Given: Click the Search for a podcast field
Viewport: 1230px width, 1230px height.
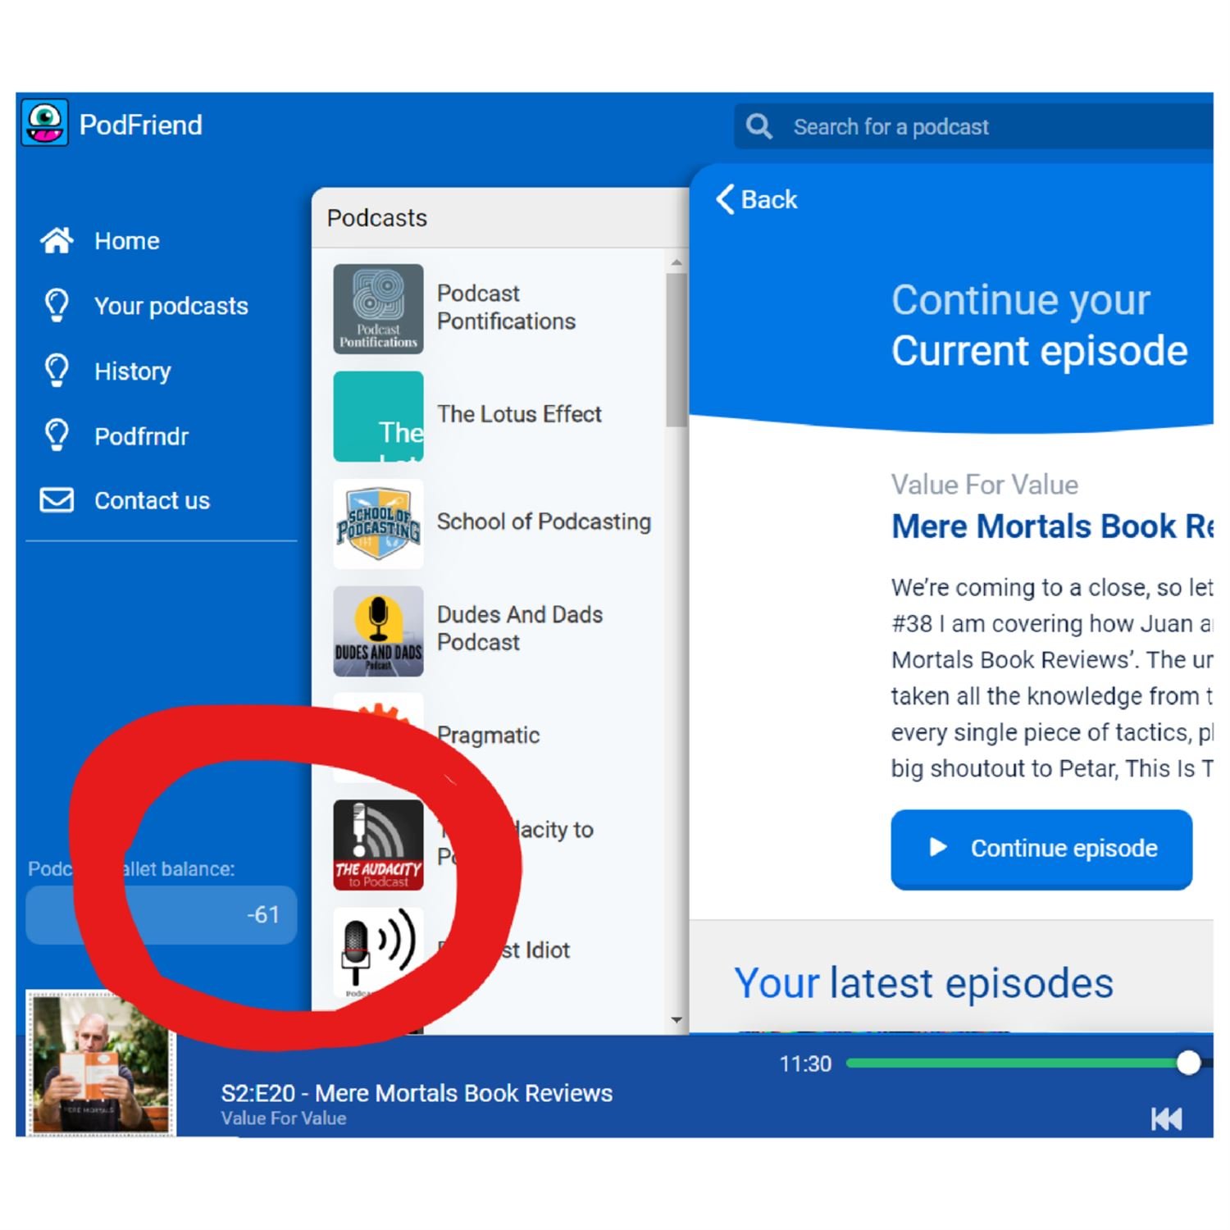Looking at the screenshot, I should click(x=973, y=126).
